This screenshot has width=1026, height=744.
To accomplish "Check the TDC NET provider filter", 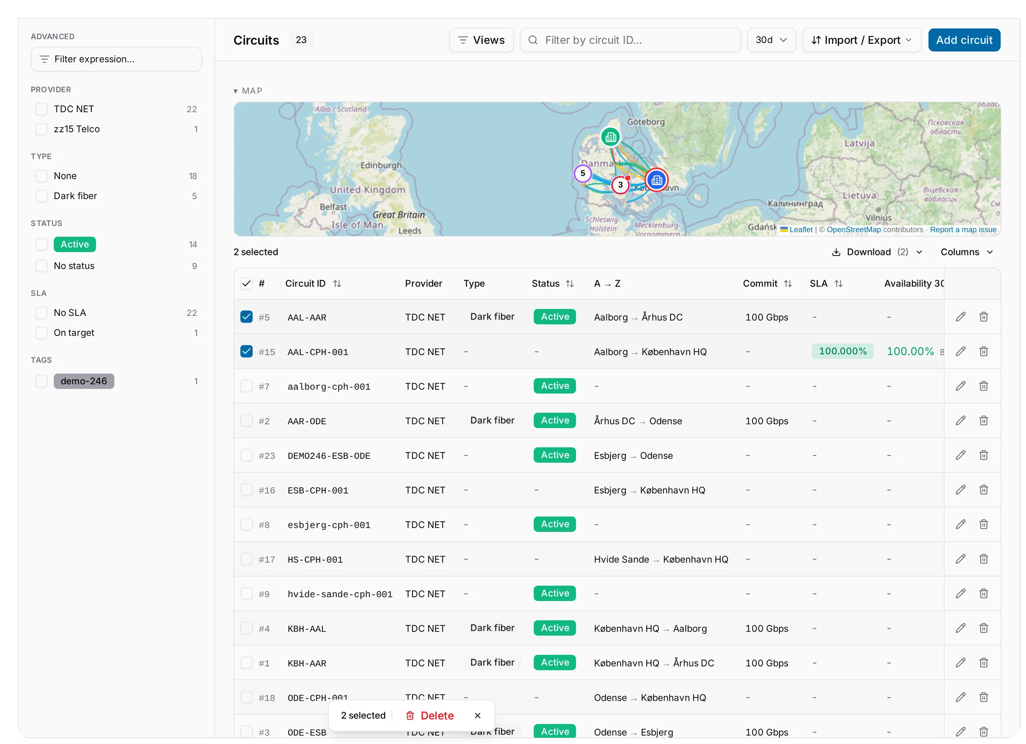I will [x=41, y=109].
